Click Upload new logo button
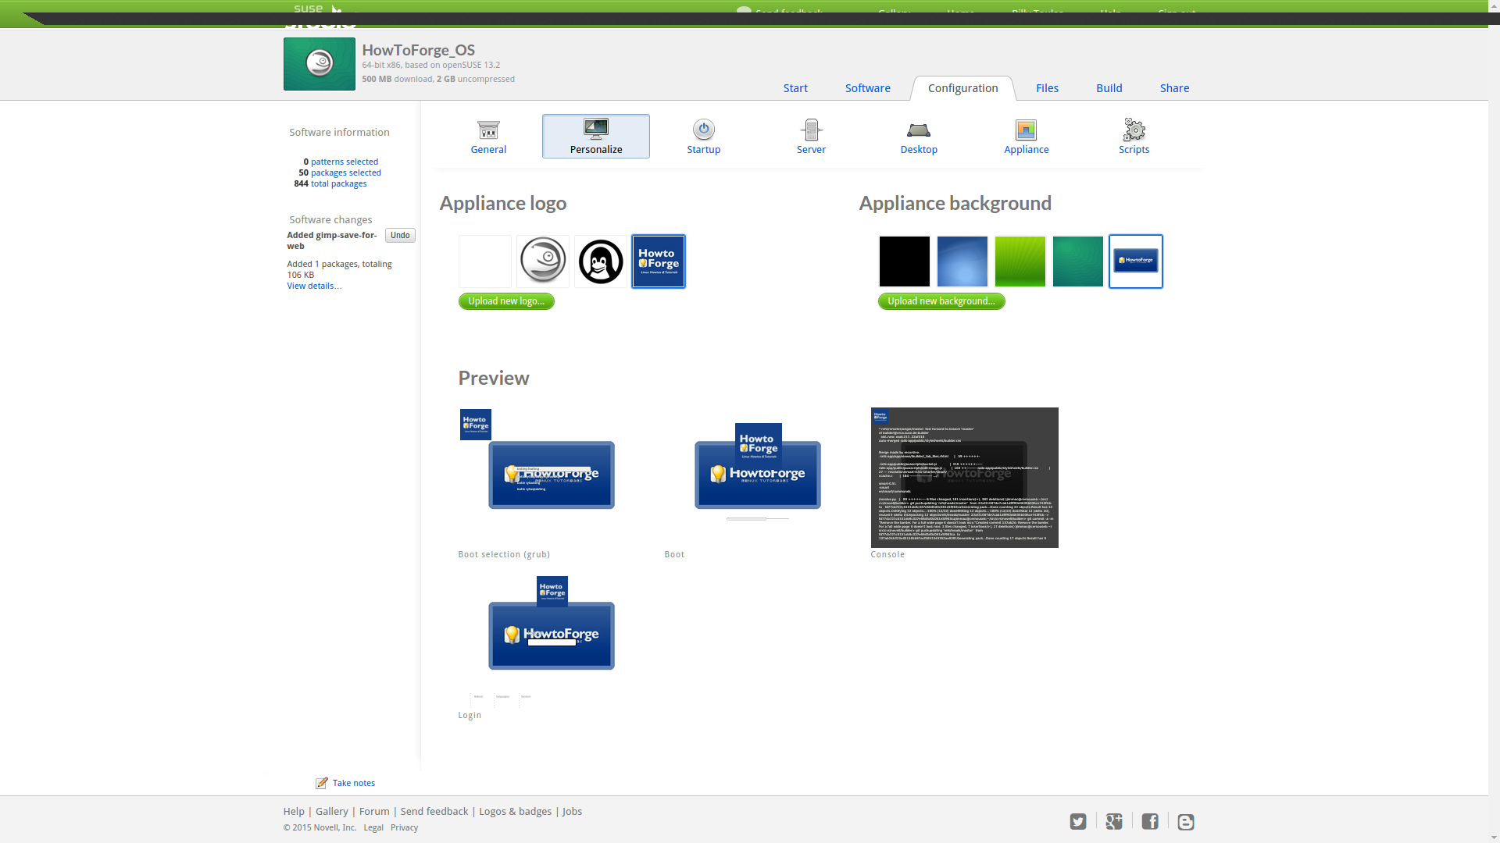The image size is (1500, 843). [x=506, y=301]
